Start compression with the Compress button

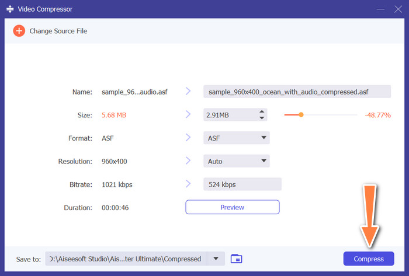(x=369, y=258)
